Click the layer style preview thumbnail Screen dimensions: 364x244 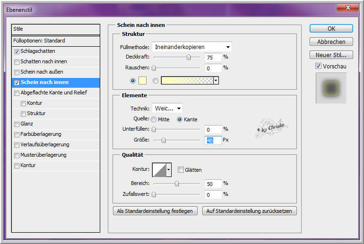tap(331, 88)
